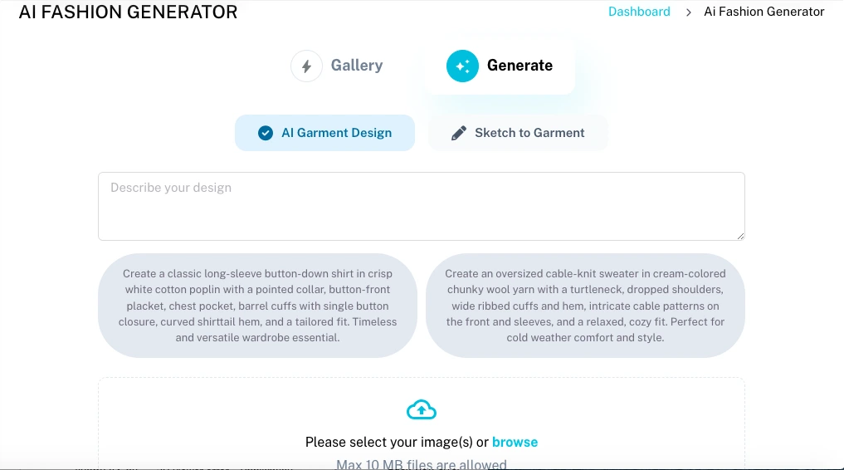Select the Generate tab label
This screenshot has width=844, height=470.
click(x=520, y=66)
